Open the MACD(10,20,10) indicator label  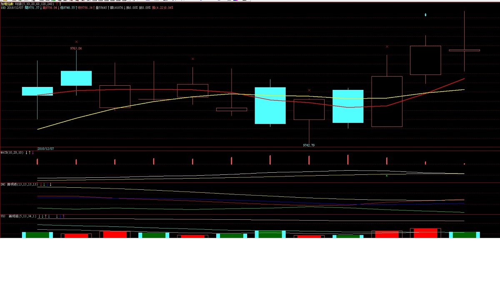click(12, 153)
